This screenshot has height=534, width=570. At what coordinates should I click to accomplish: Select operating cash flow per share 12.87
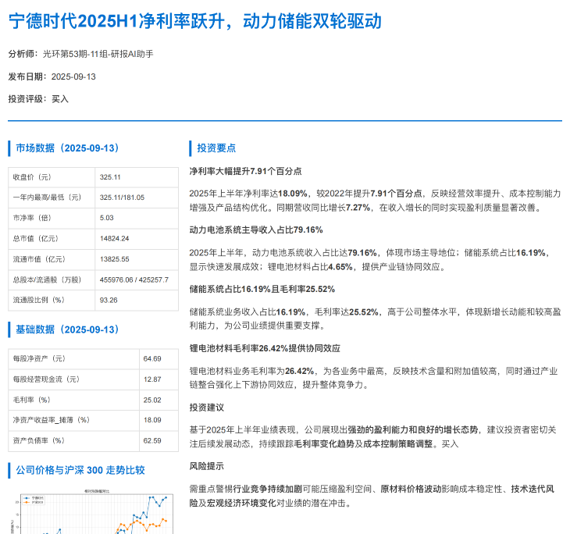(152, 379)
